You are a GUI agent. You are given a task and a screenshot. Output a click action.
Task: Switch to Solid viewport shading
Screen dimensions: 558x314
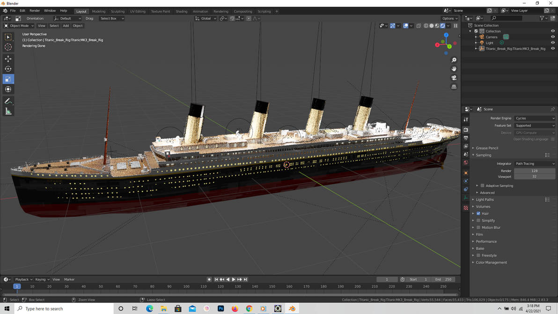point(432,26)
